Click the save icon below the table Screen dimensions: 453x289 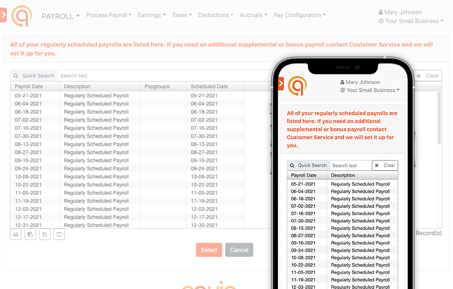[x=45, y=234]
